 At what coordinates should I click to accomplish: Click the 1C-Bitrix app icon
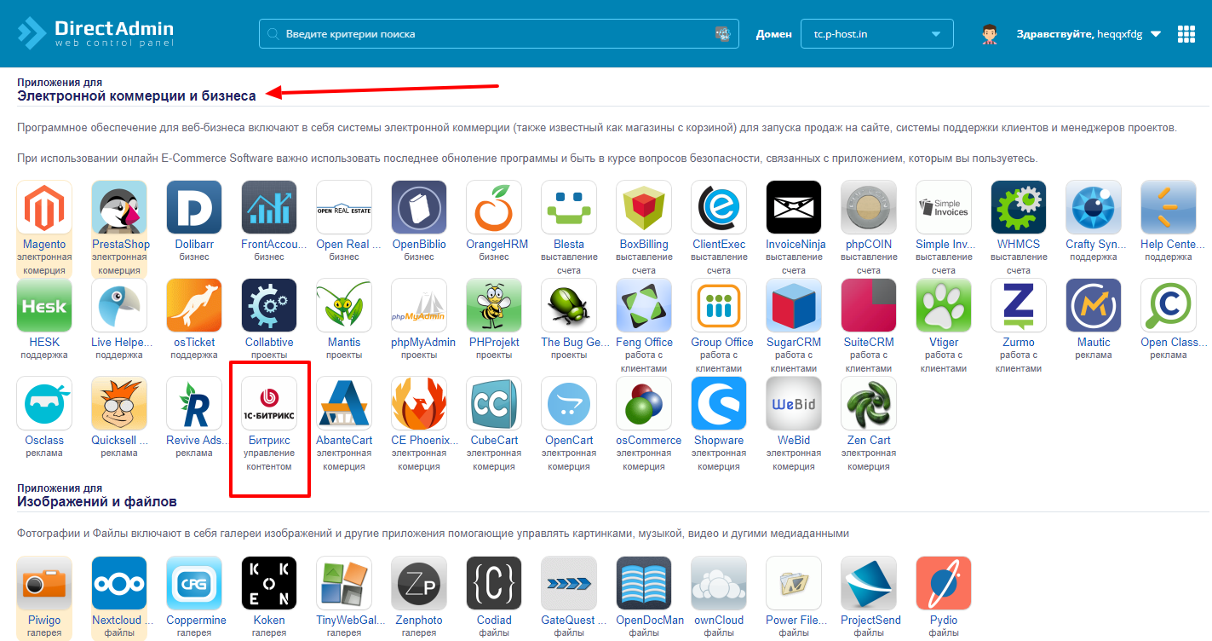coord(269,404)
